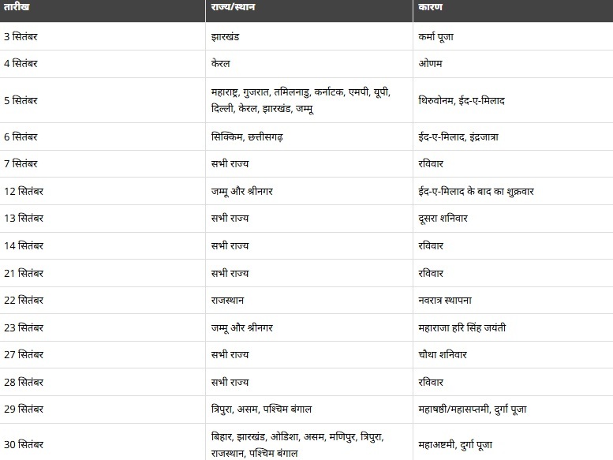Viewport: 613px width, 460px height.
Task: Click the "12 सितंबर" date cell
Action: pos(25,192)
